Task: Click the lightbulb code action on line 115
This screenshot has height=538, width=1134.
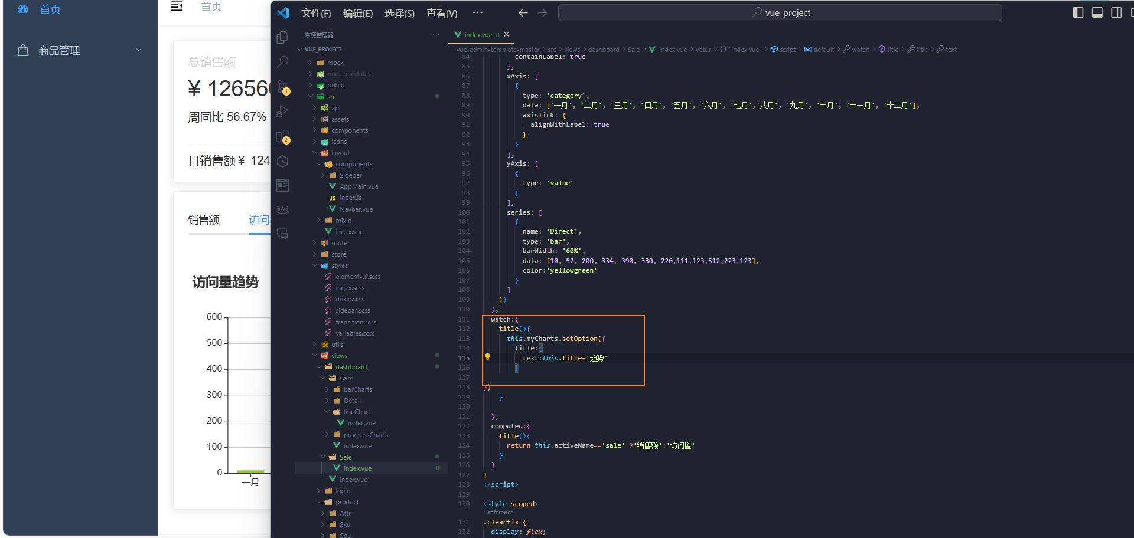Action: pyautogui.click(x=487, y=357)
